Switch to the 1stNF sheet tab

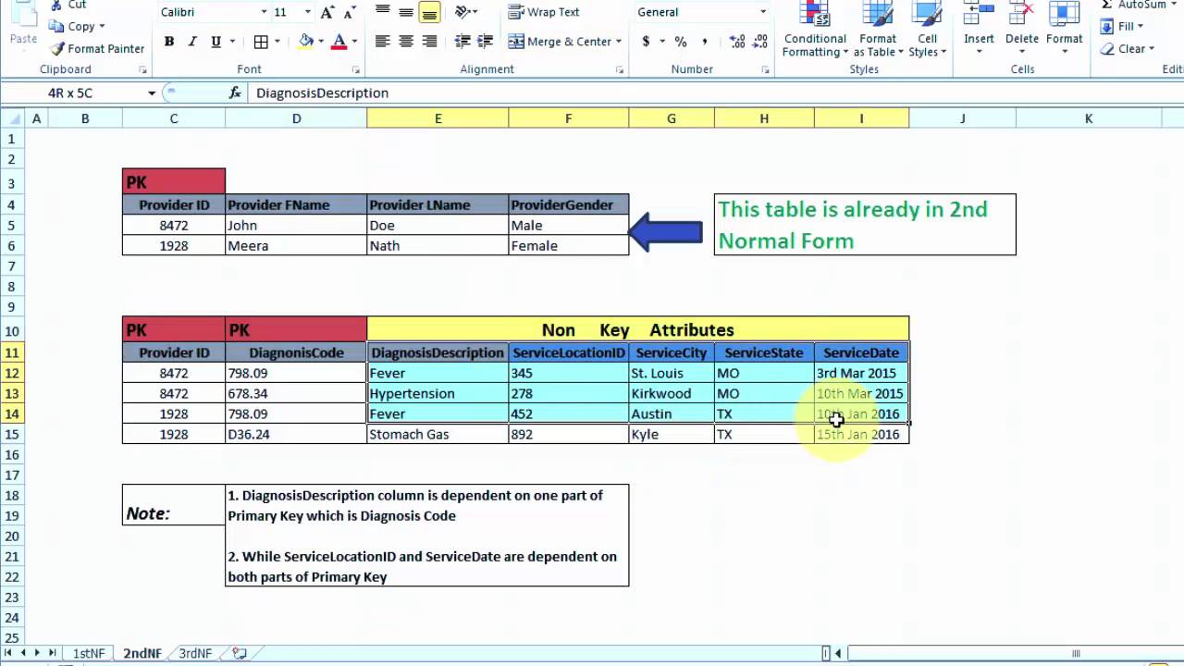[90, 653]
